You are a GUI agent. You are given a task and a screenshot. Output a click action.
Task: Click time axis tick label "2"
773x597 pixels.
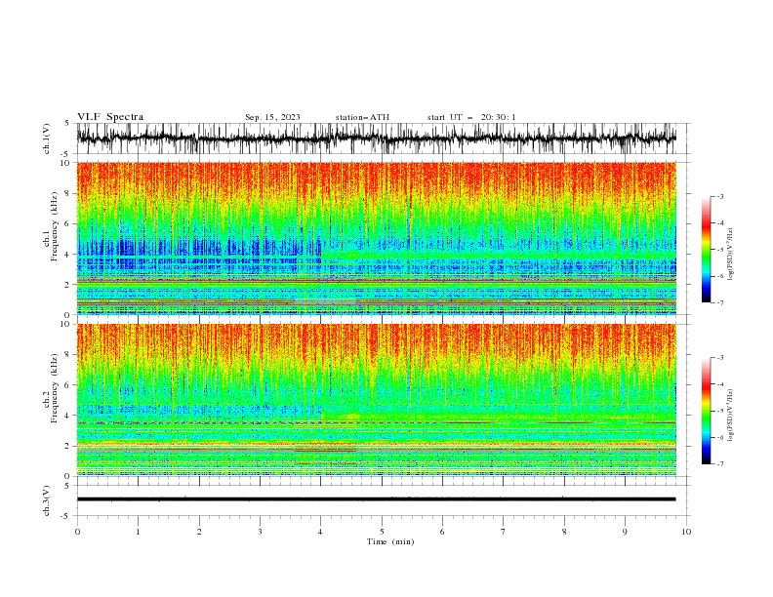[x=199, y=532]
